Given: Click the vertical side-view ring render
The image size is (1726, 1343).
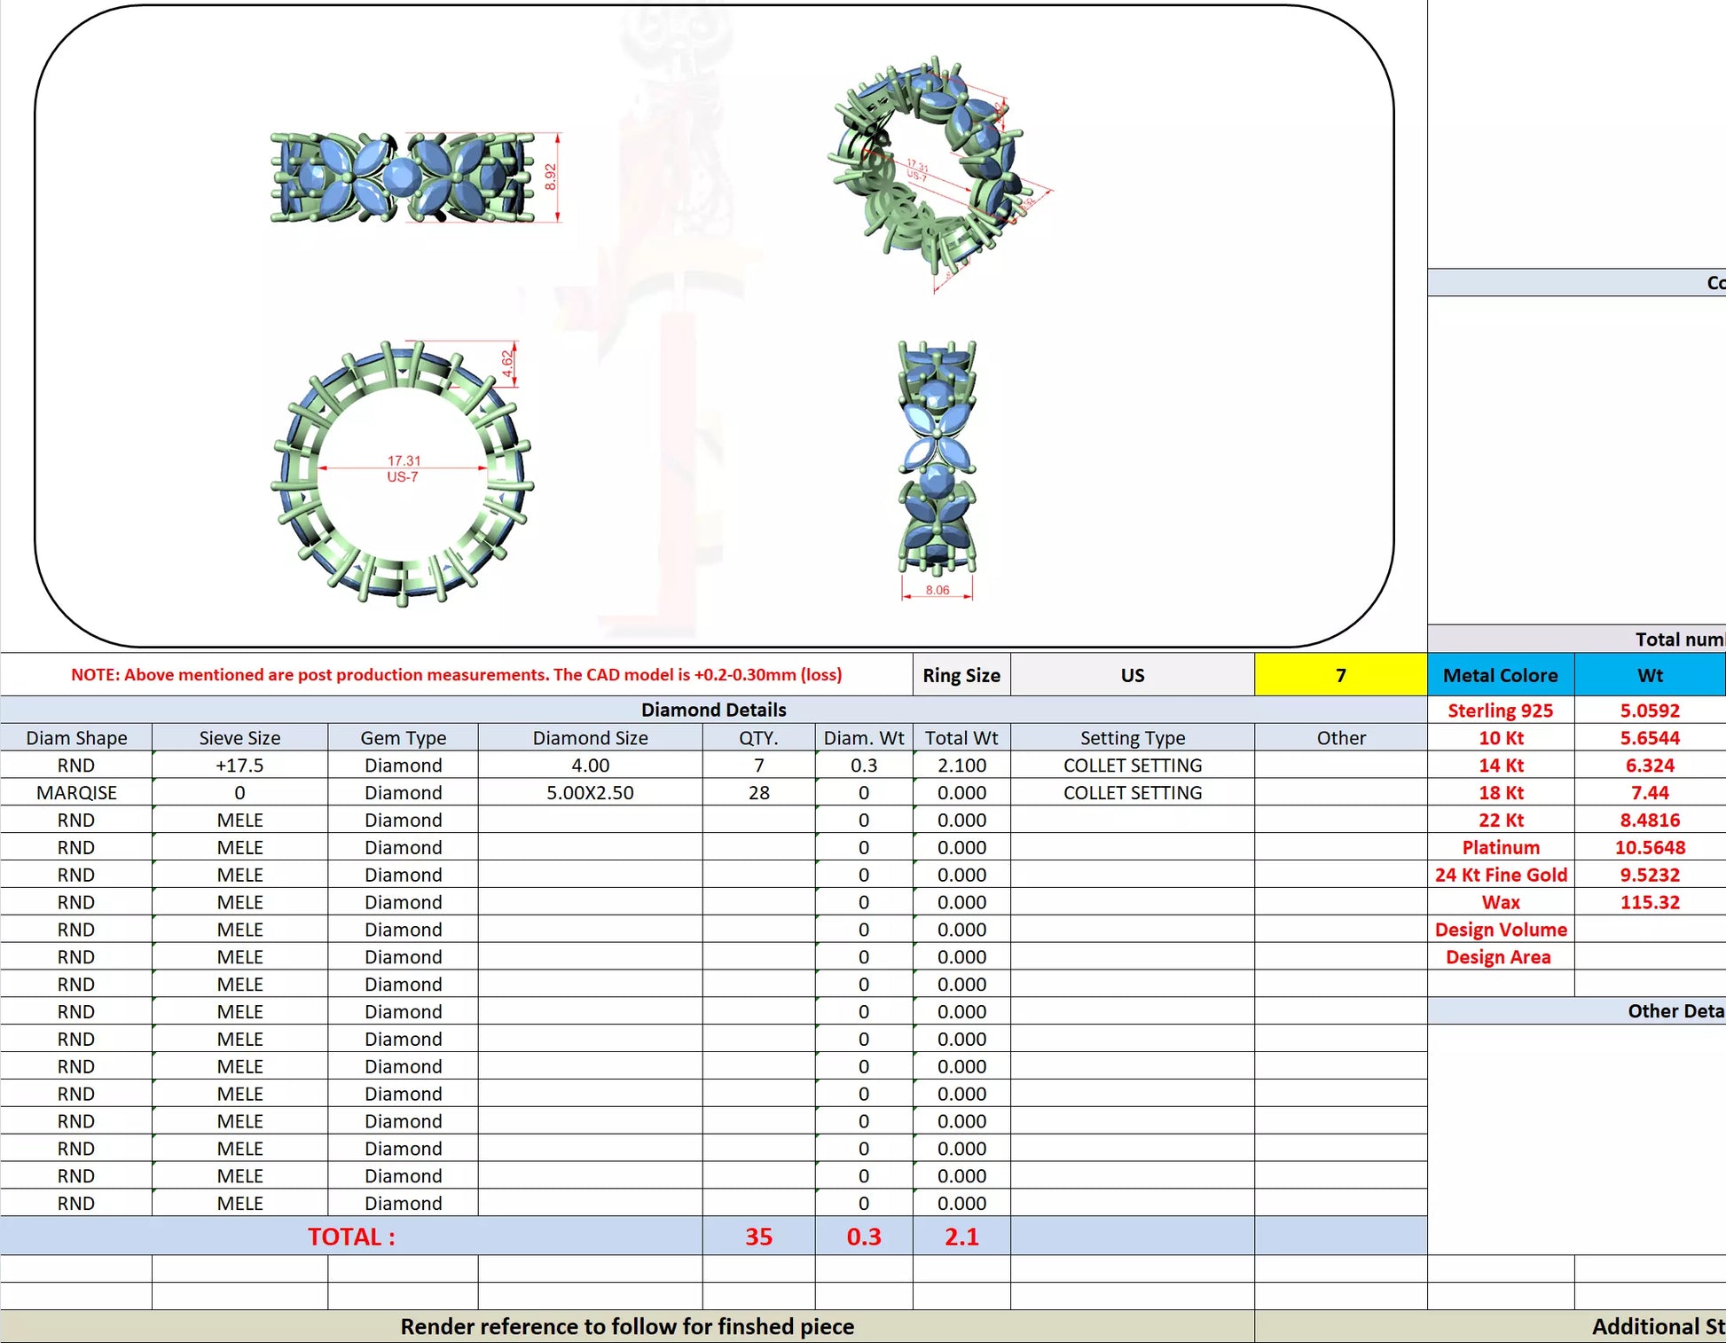Looking at the screenshot, I should point(937,457).
